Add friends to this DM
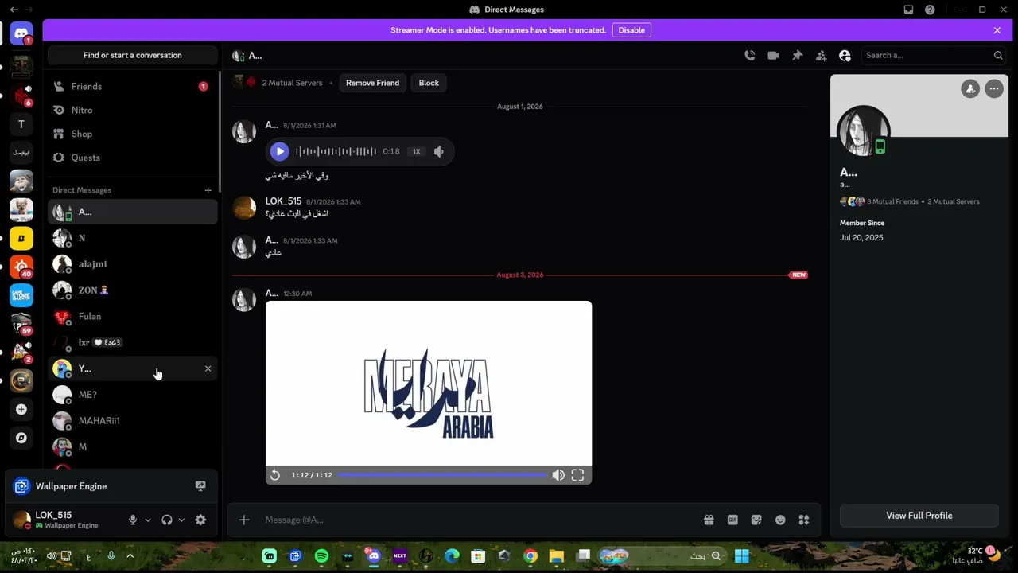 coord(821,55)
